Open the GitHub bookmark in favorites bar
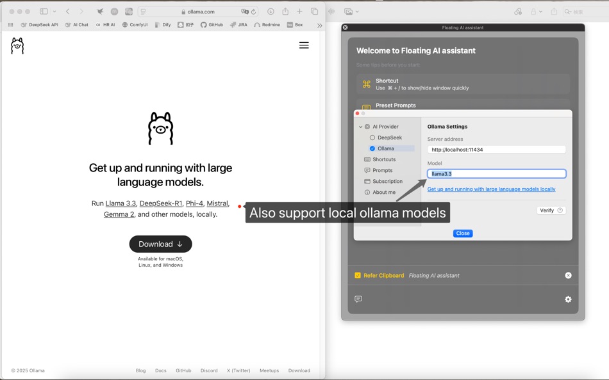Image resolution: width=609 pixels, height=380 pixels. 212,25
